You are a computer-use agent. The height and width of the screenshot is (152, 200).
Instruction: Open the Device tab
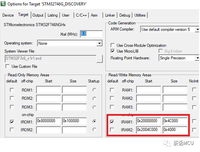(x=8, y=15)
